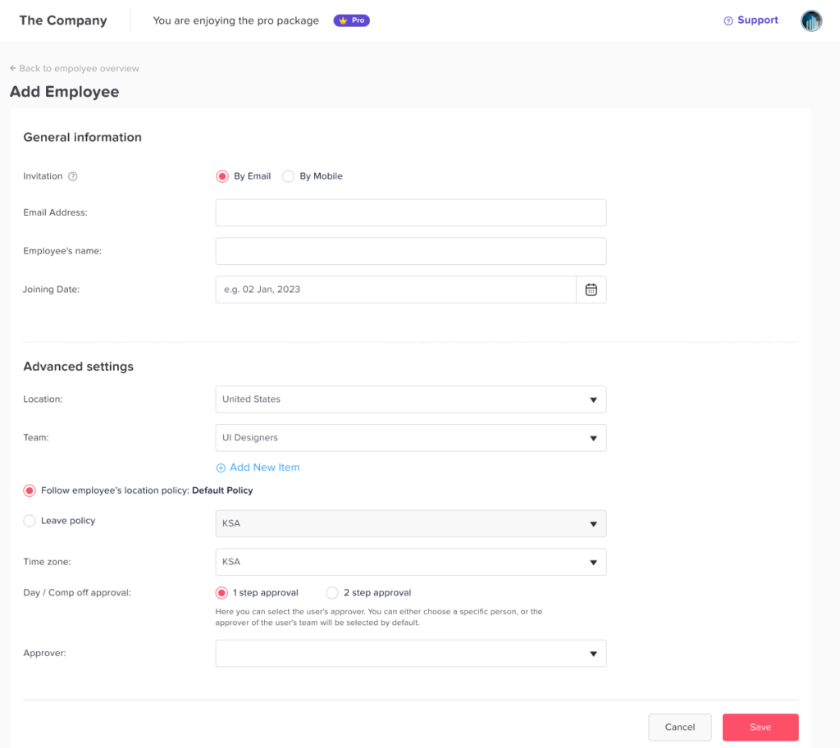840x748 pixels.
Task: Click the Support question mark icon
Action: [x=728, y=21]
